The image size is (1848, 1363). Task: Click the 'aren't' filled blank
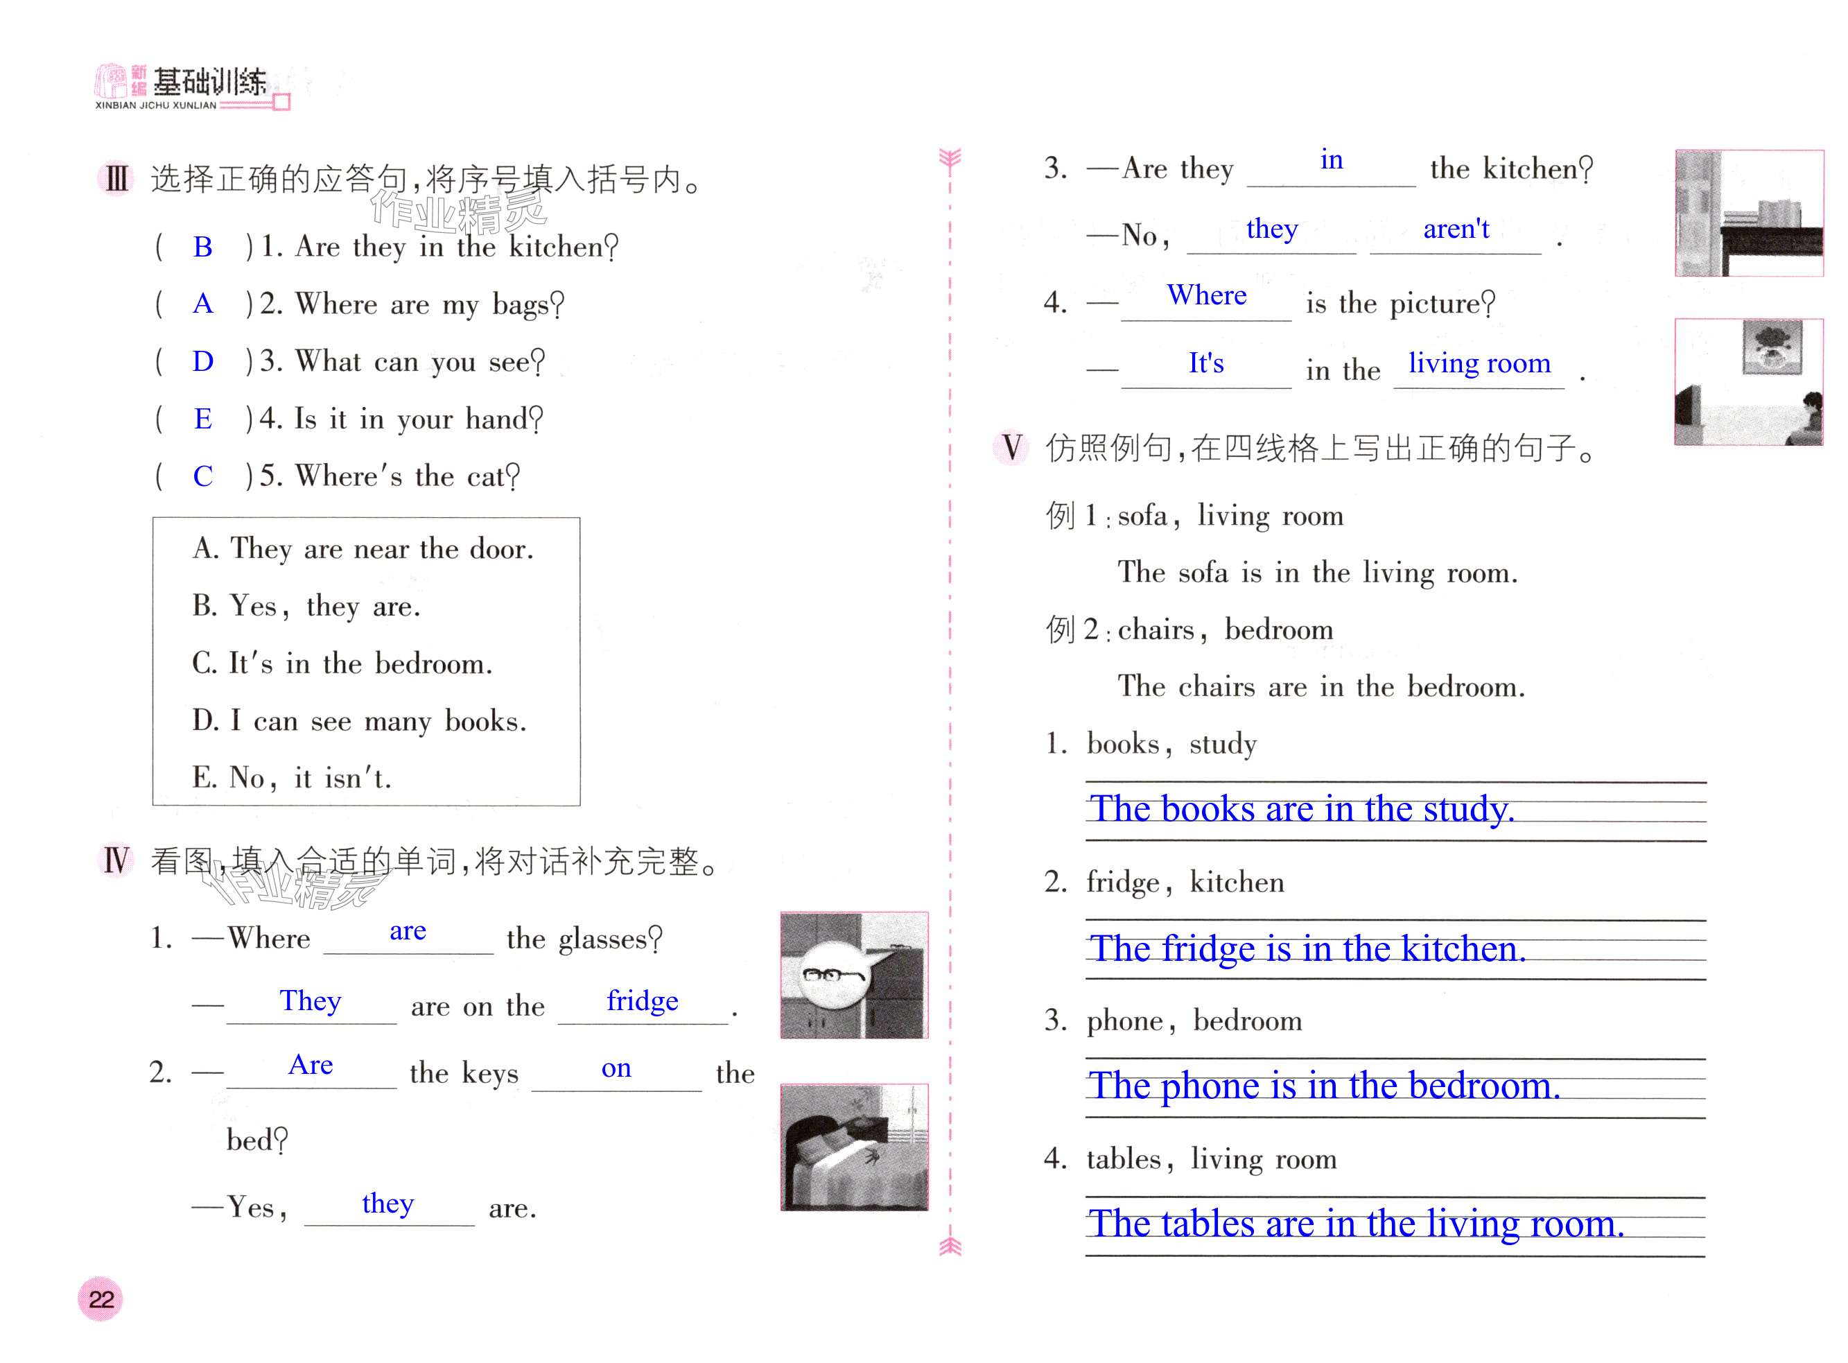pyautogui.click(x=1456, y=229)
